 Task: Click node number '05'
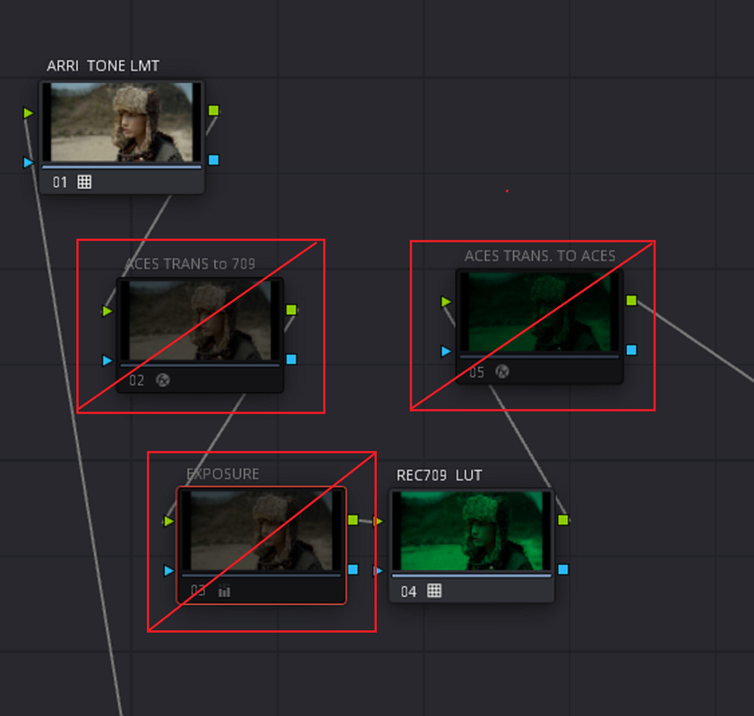click(476, 372)
